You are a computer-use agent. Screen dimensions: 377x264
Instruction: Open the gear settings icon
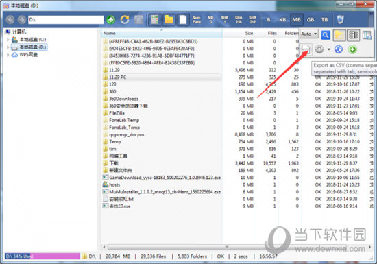click(x=319, y=49)
